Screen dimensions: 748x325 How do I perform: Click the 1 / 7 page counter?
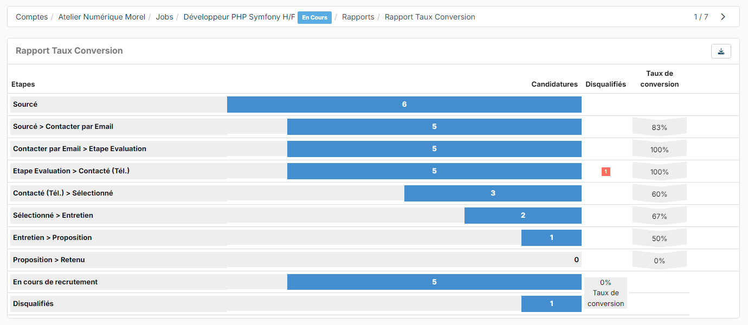pos(701,17)
